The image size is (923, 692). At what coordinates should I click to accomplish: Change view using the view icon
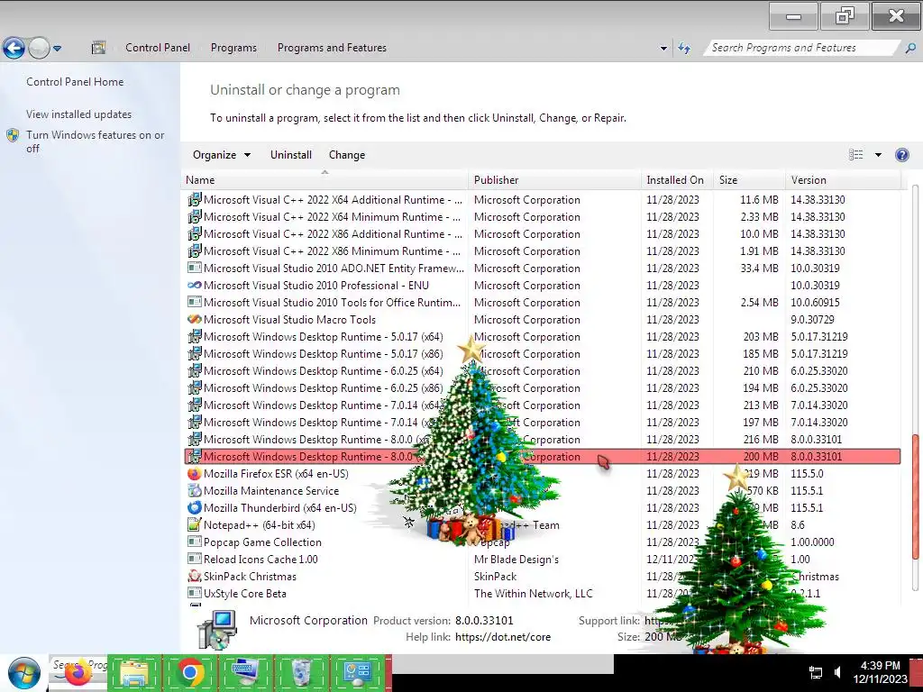[856, 155]
